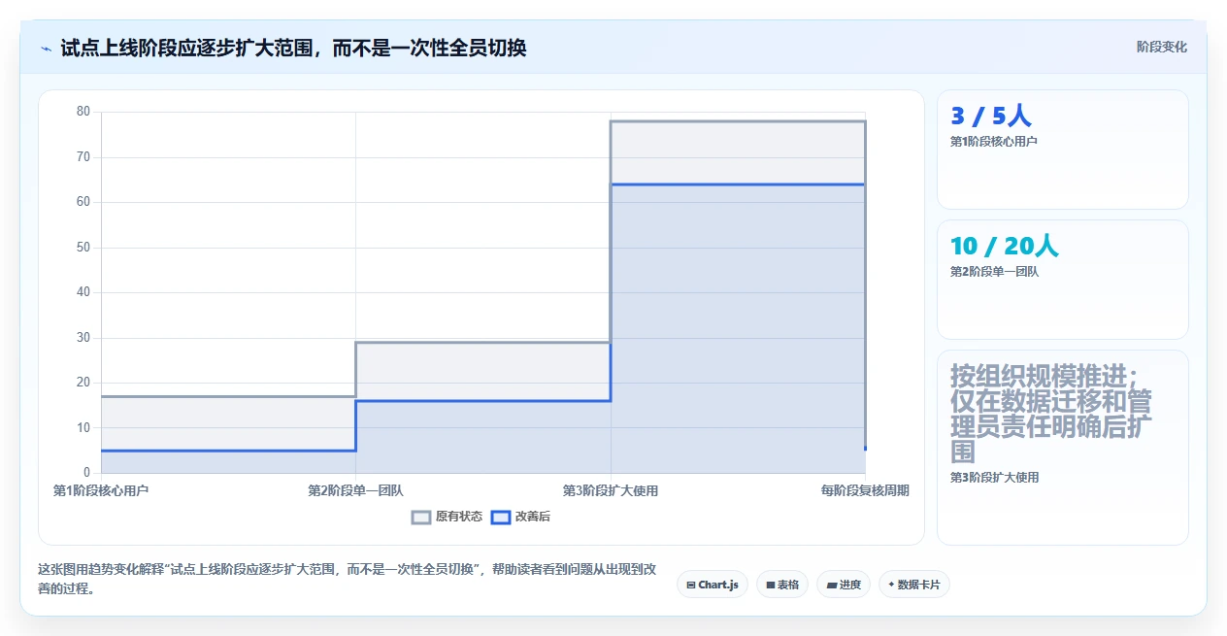The width and height of the screenshot is (1227, 636).
Task: Click the gray 原有状态 legend swatch
Action: tap(421, 517)
